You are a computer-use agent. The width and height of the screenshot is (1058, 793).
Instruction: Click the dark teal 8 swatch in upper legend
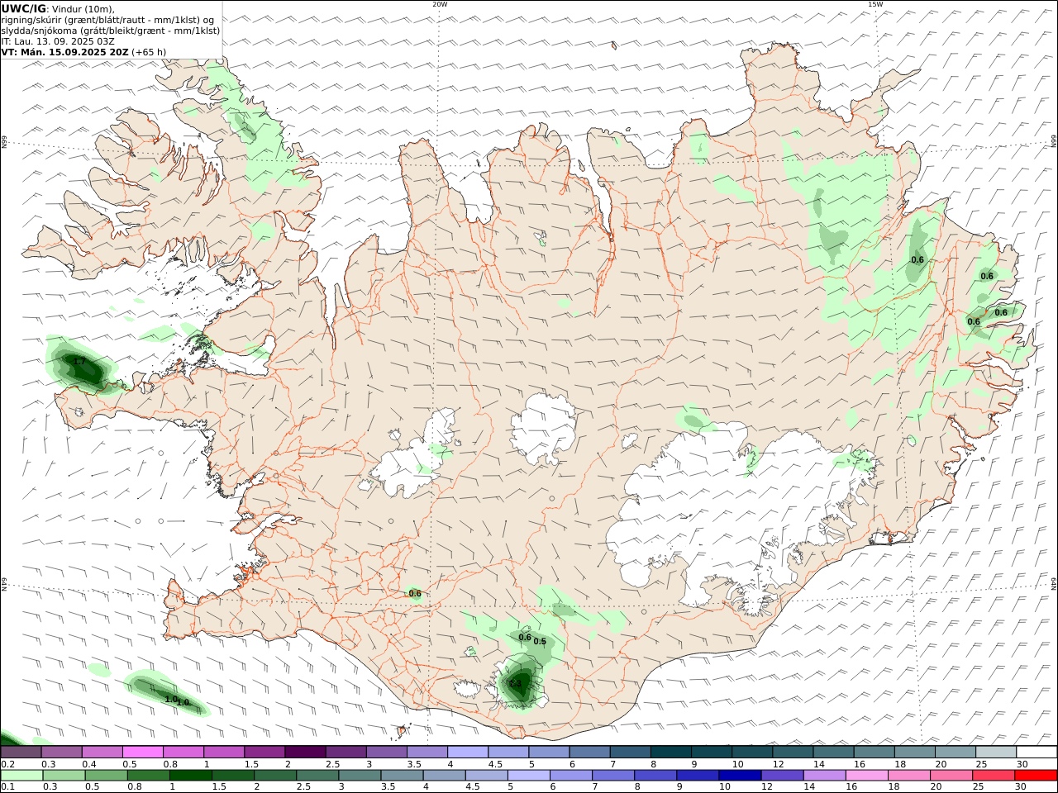coord(670,753)
